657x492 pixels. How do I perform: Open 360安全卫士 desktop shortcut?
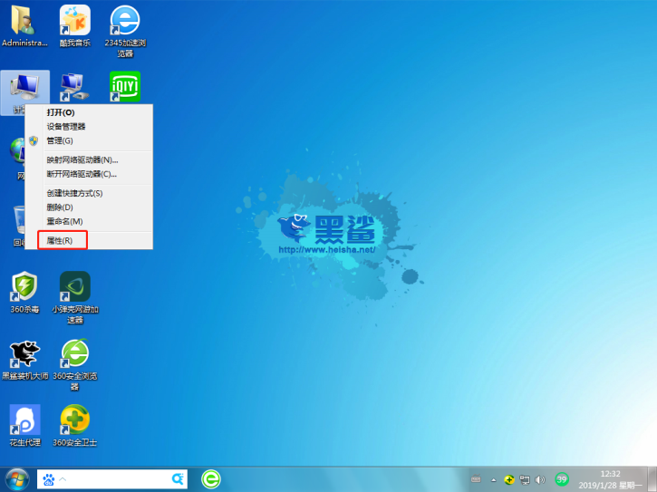click(74, 420)
